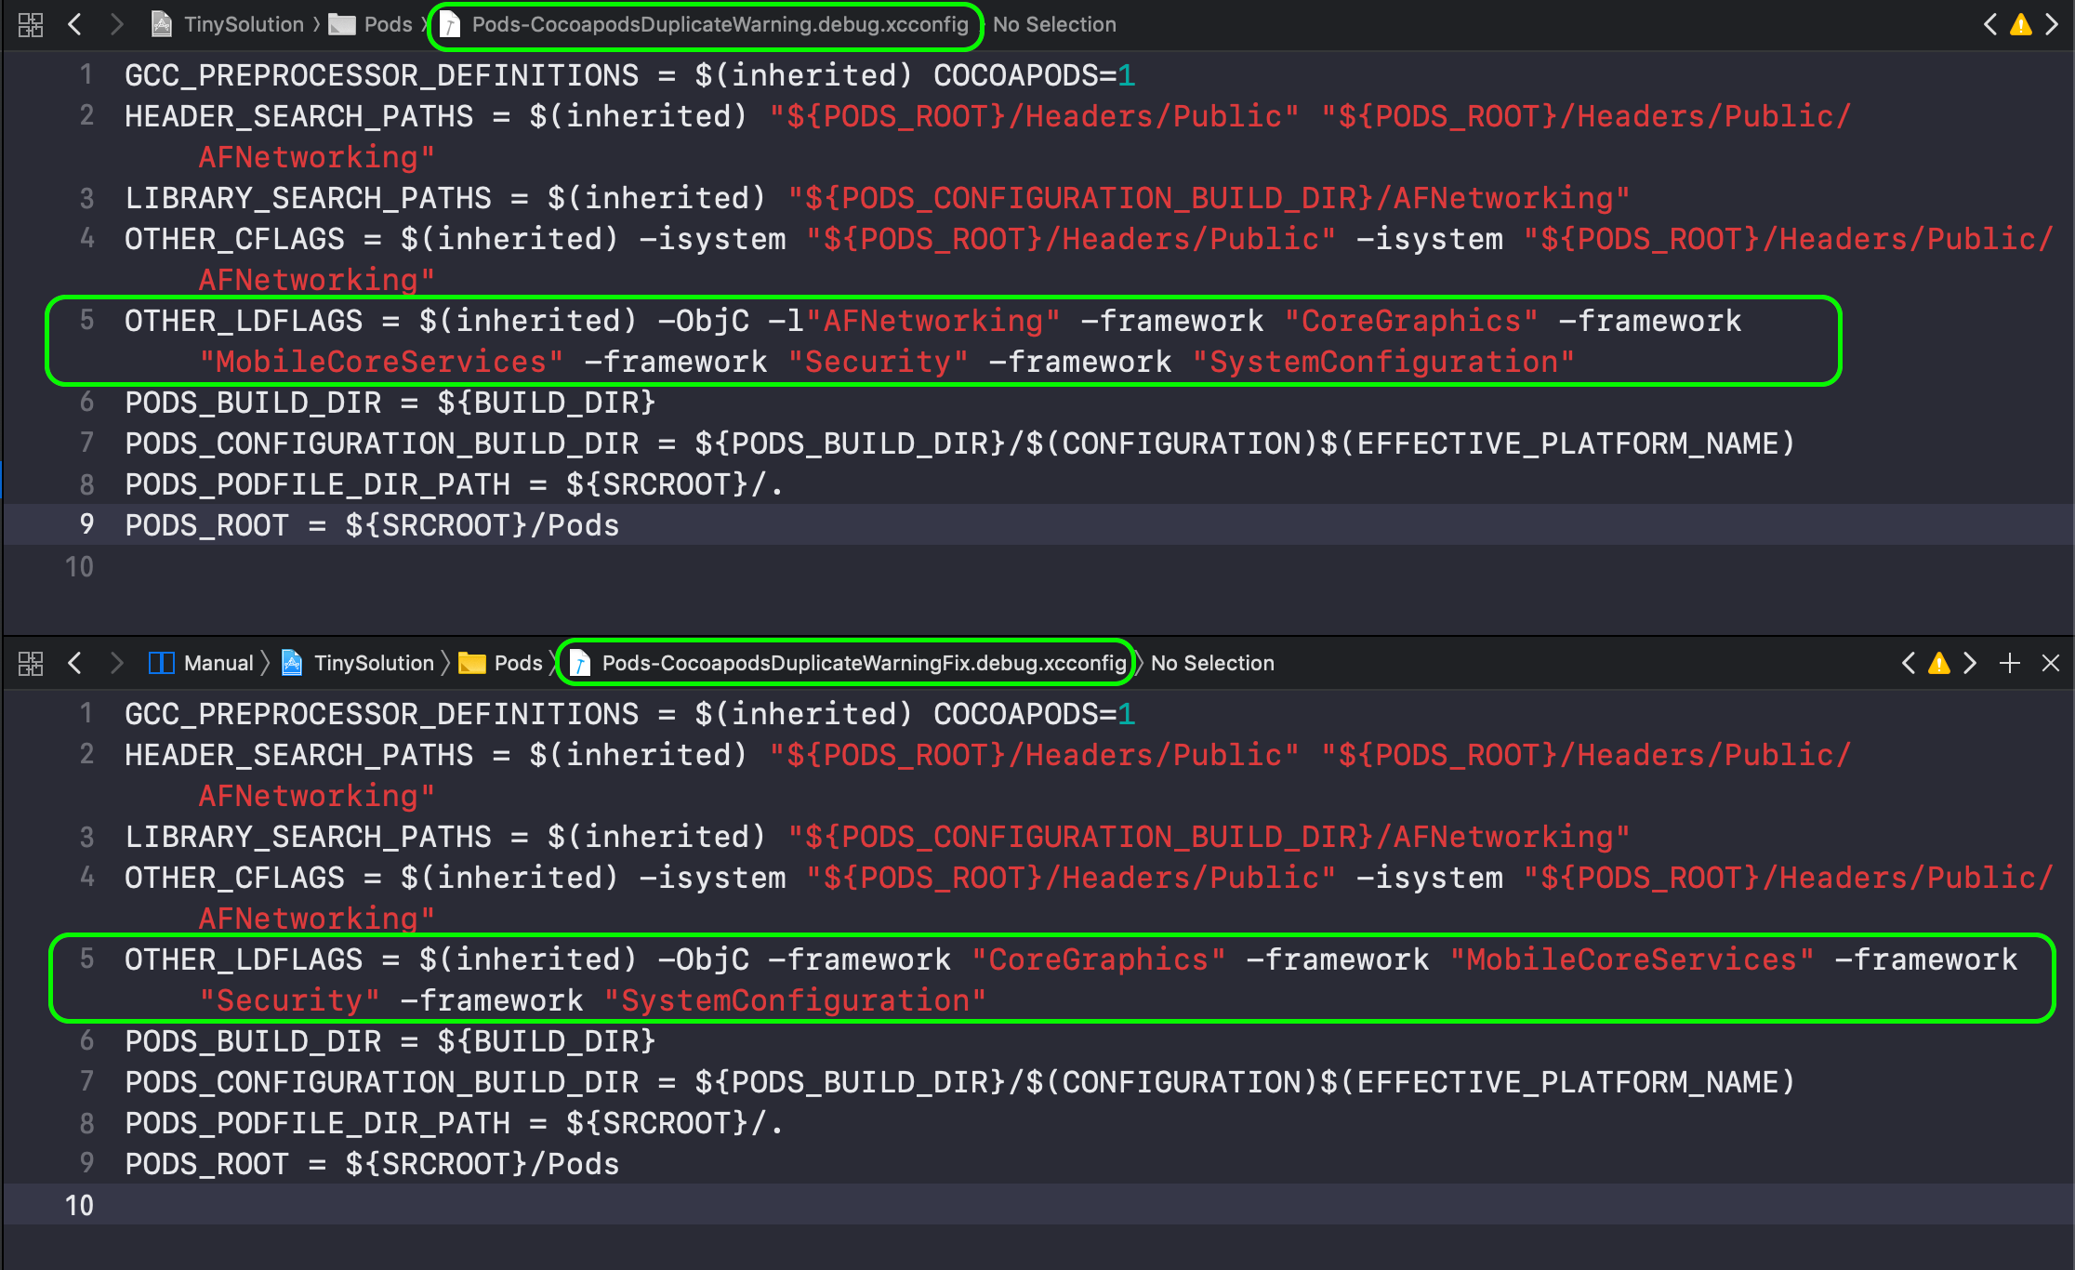This screenshot has width=2075, height=1270.
Task: Click line number 5 in the top editor gutter
Action: point(86,320)
